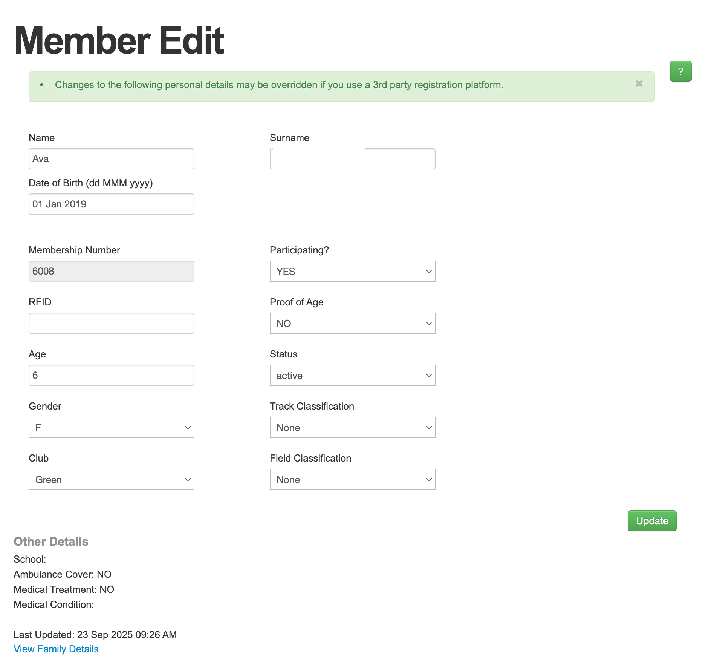Dismiss the green notification banner
720x672 pixels.
(x=639, y=84)
